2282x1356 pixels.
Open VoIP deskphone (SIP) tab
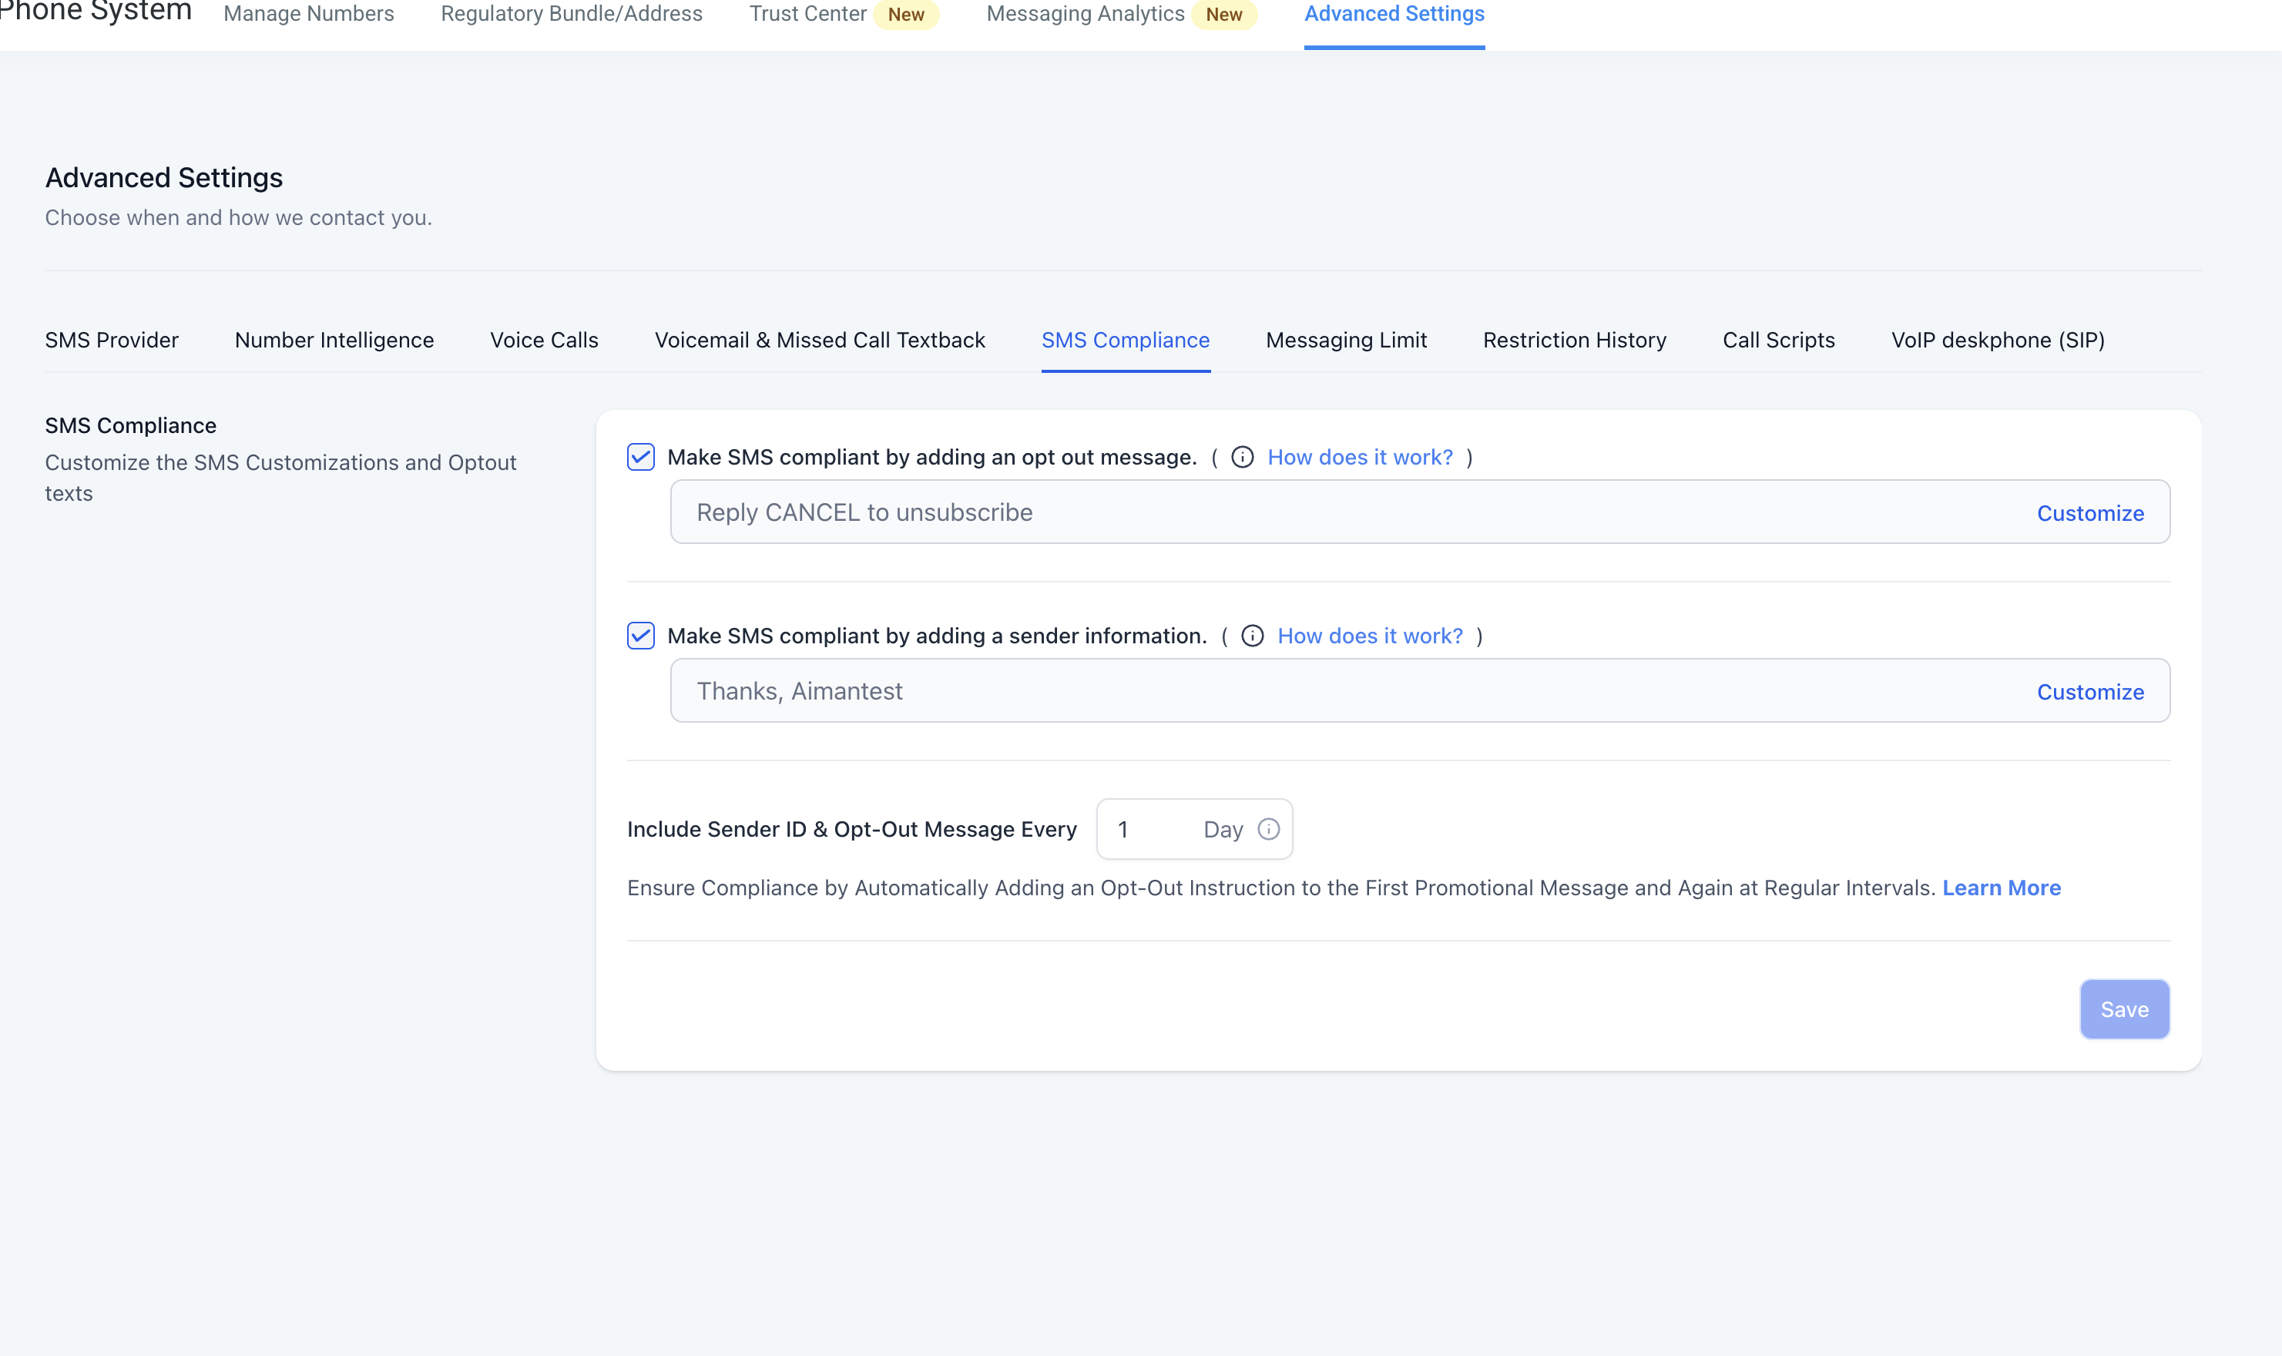tap(1997, 340)
